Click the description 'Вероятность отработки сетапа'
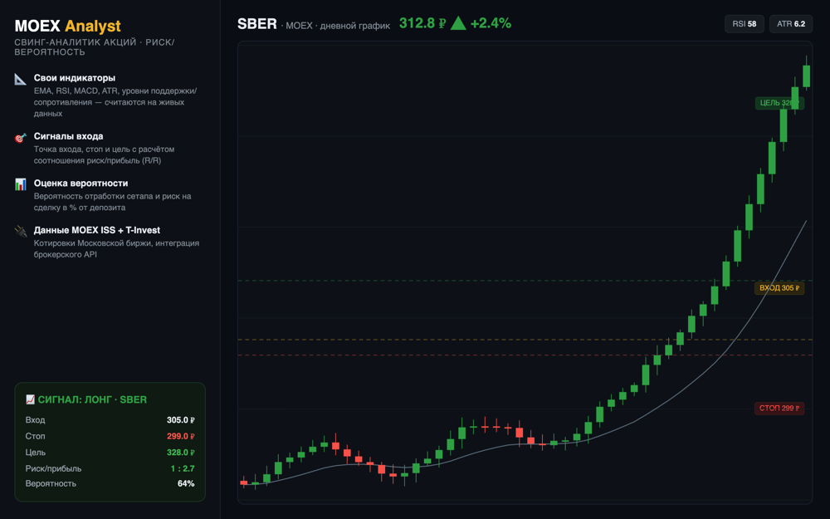 (112, 202)
